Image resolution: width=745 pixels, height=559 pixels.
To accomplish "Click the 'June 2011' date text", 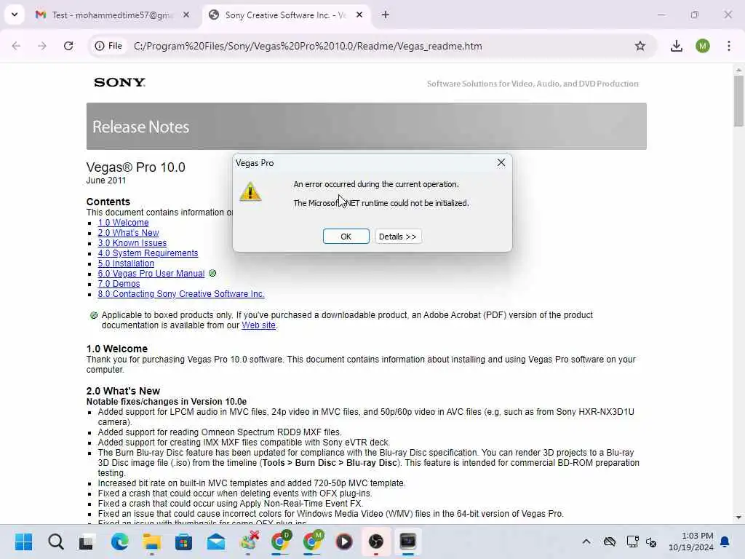I will tap(106, 181).
